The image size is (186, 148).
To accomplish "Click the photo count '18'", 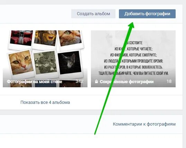I will coord(169,81).
